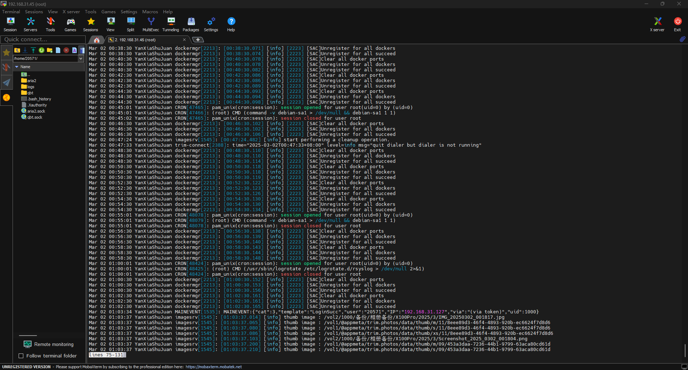Open the Tools knife sidebar tab

pyautogui.click(x=6, y=67)
